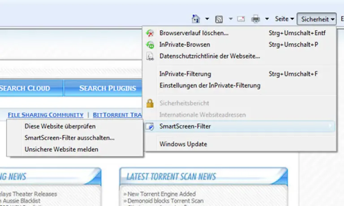Follow the File Sharing Community link

click(x=46, y=115)
